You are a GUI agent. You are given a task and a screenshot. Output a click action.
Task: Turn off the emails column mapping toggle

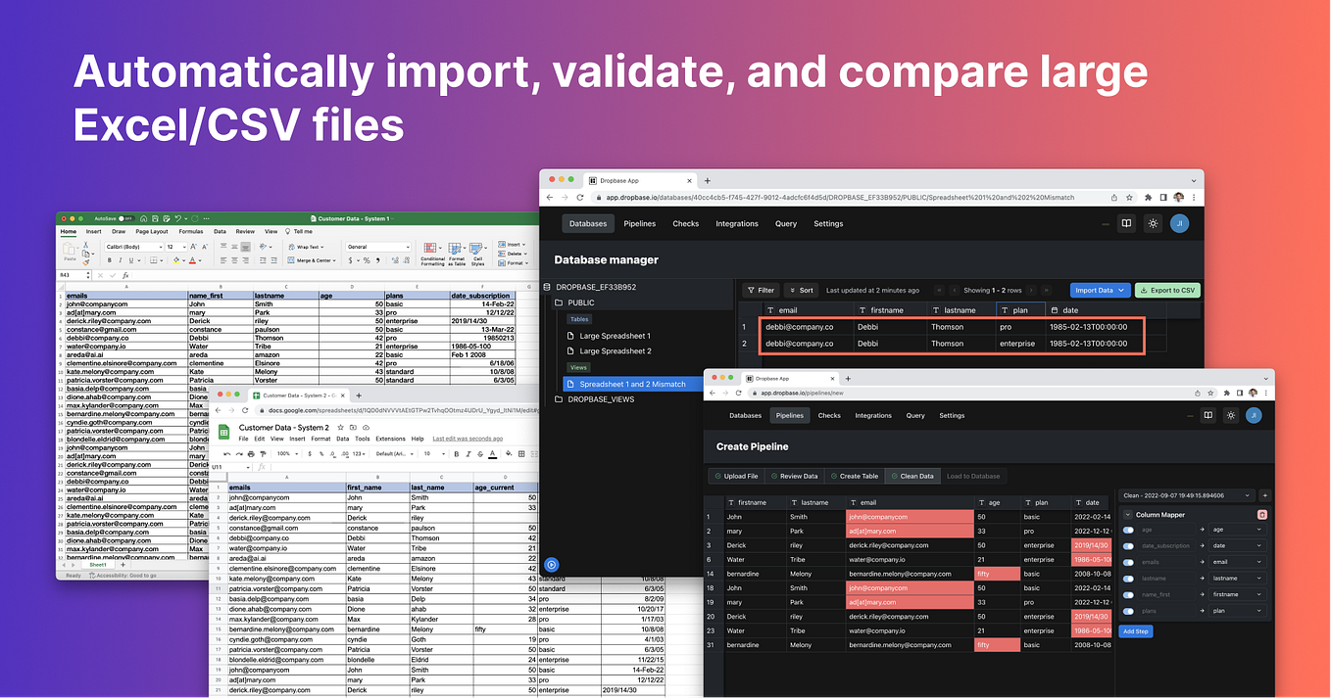pos(1128,562)
